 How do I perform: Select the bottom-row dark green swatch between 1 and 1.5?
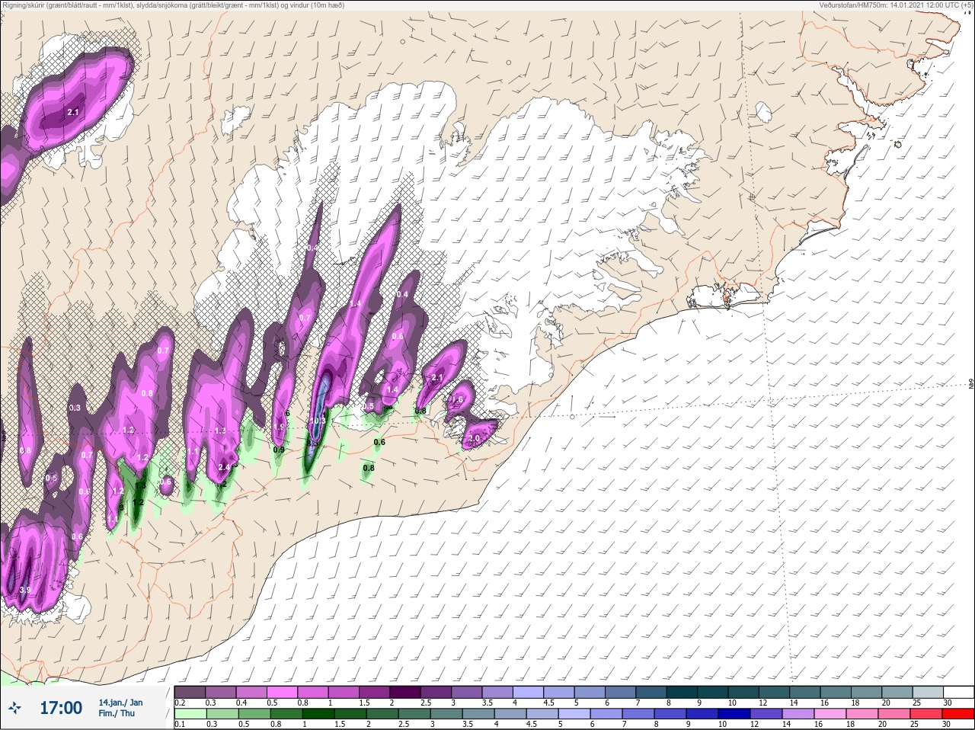pos(318,714)
